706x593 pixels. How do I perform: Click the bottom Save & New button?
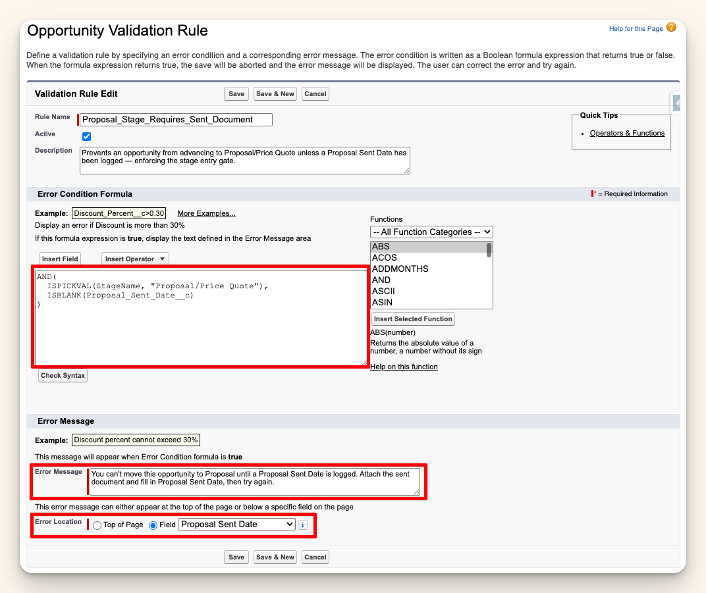point(275,557)
